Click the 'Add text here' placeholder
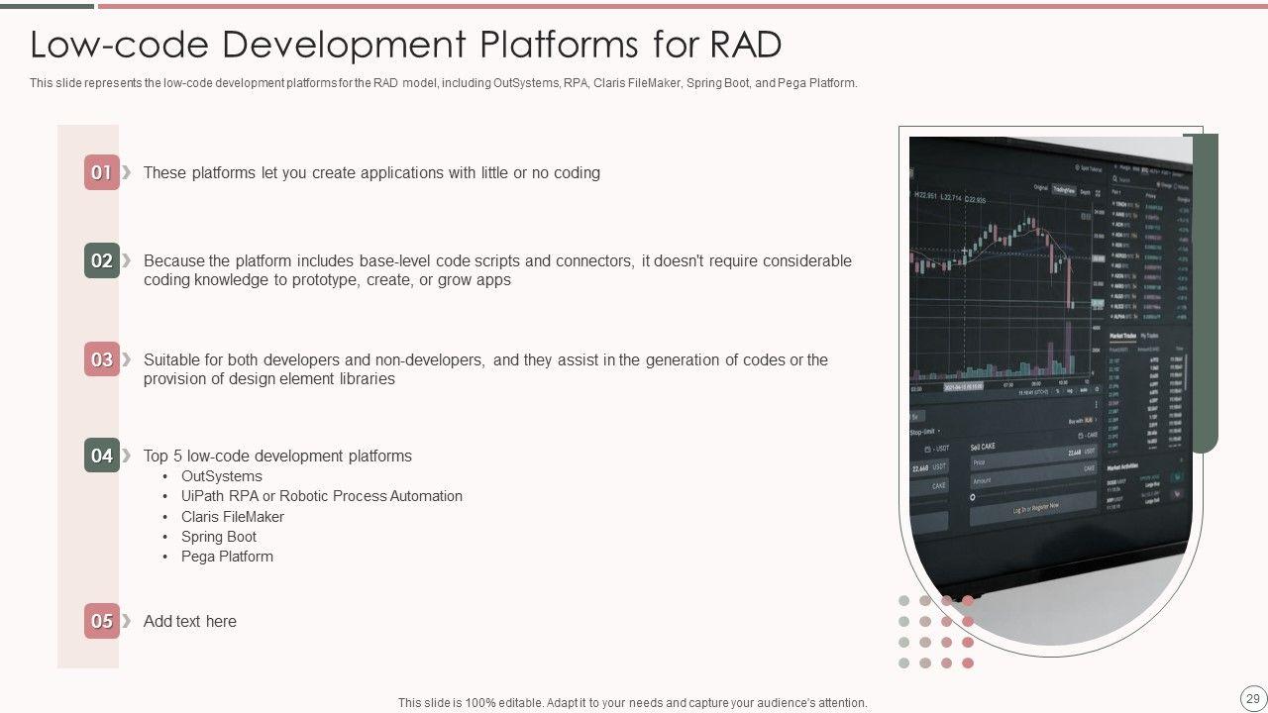 click(x=190, y=622)
